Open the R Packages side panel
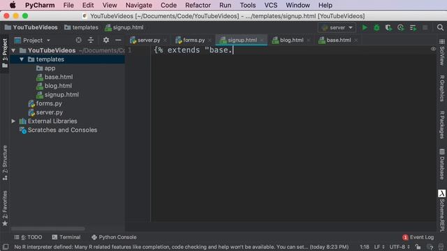This screenshot has width=447, height=251. pos(442,125)
